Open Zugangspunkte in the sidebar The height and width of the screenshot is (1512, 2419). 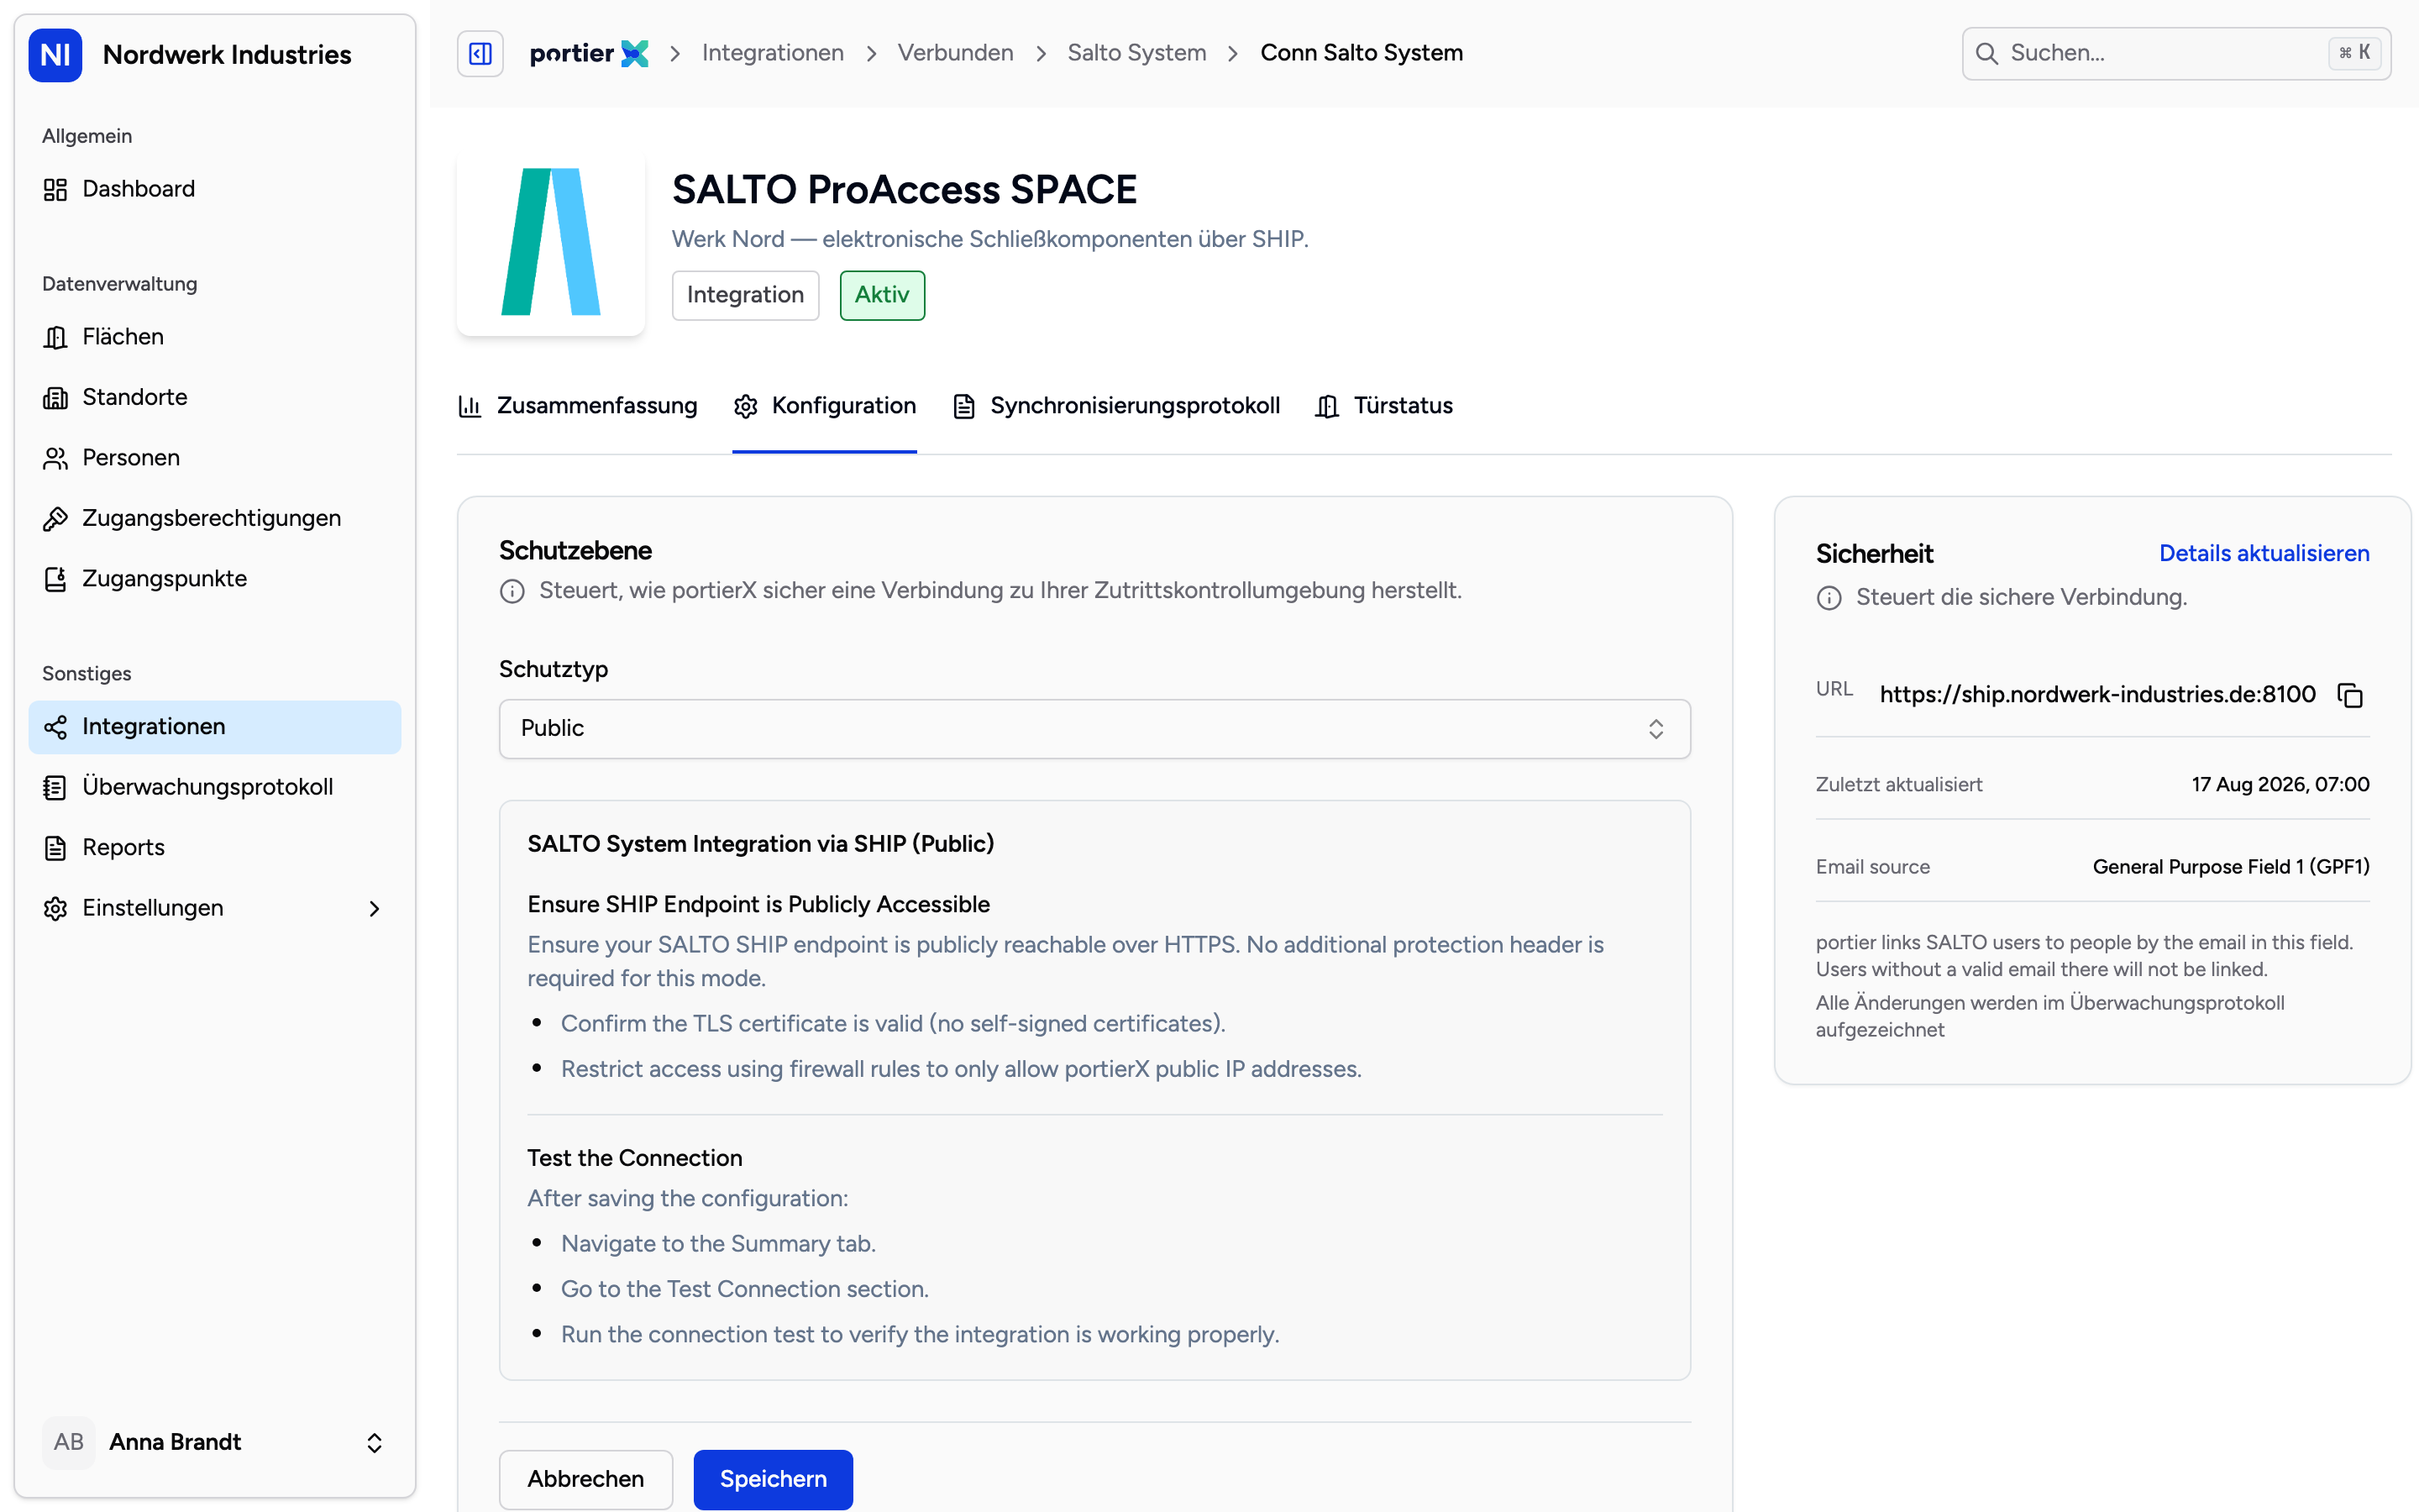pos(215,579)
